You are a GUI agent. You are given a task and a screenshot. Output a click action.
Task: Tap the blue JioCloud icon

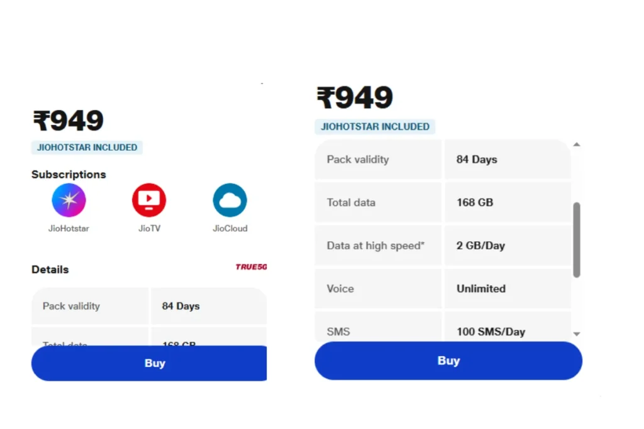tap(230, 200)
